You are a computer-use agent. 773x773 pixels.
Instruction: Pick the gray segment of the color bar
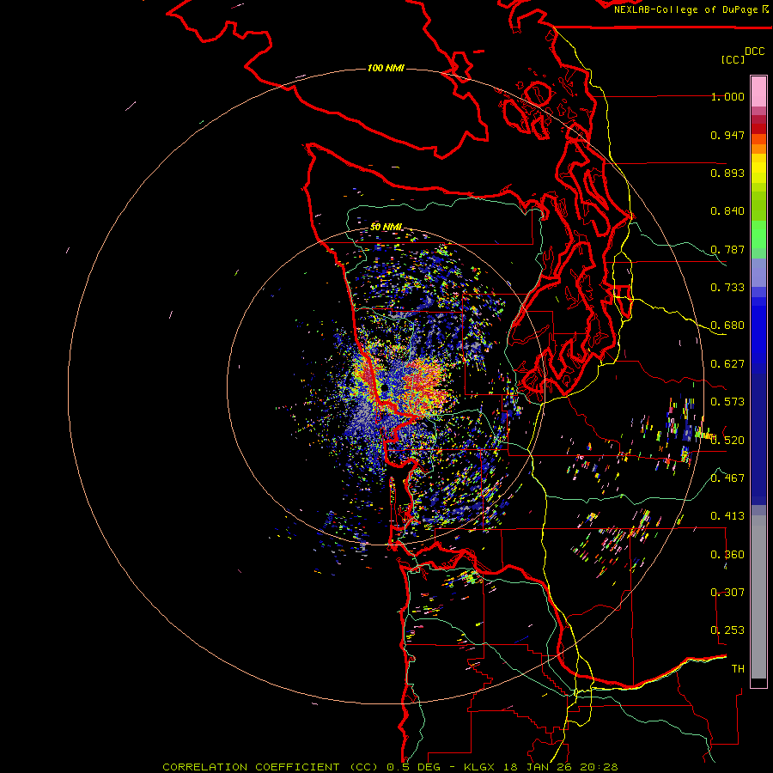tap(758, 597)
